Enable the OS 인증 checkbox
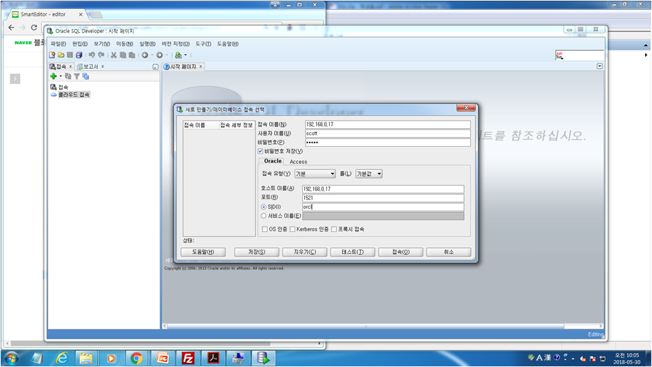This screenshot has width=652, height=367. point(265,229)
